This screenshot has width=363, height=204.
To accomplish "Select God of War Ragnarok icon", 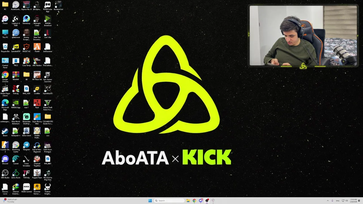I will pyautogui.click(x=37, y=147).
